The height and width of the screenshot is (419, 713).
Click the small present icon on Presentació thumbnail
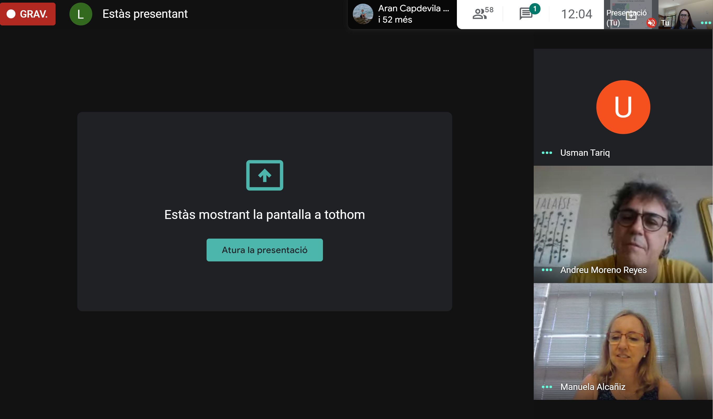[631, 16]
